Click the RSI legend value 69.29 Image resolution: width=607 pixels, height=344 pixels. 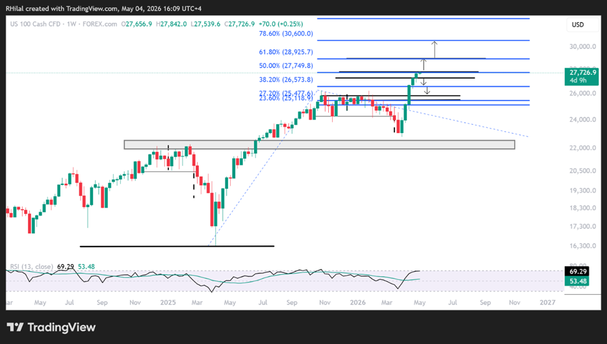click(65, 267)
